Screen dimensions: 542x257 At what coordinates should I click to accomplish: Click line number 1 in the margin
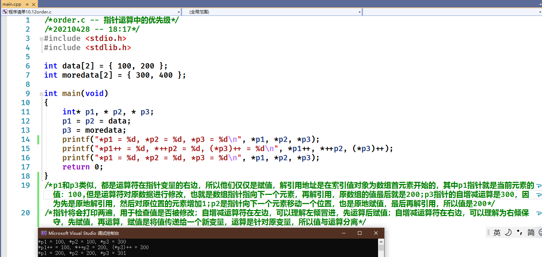pos(28,20)
